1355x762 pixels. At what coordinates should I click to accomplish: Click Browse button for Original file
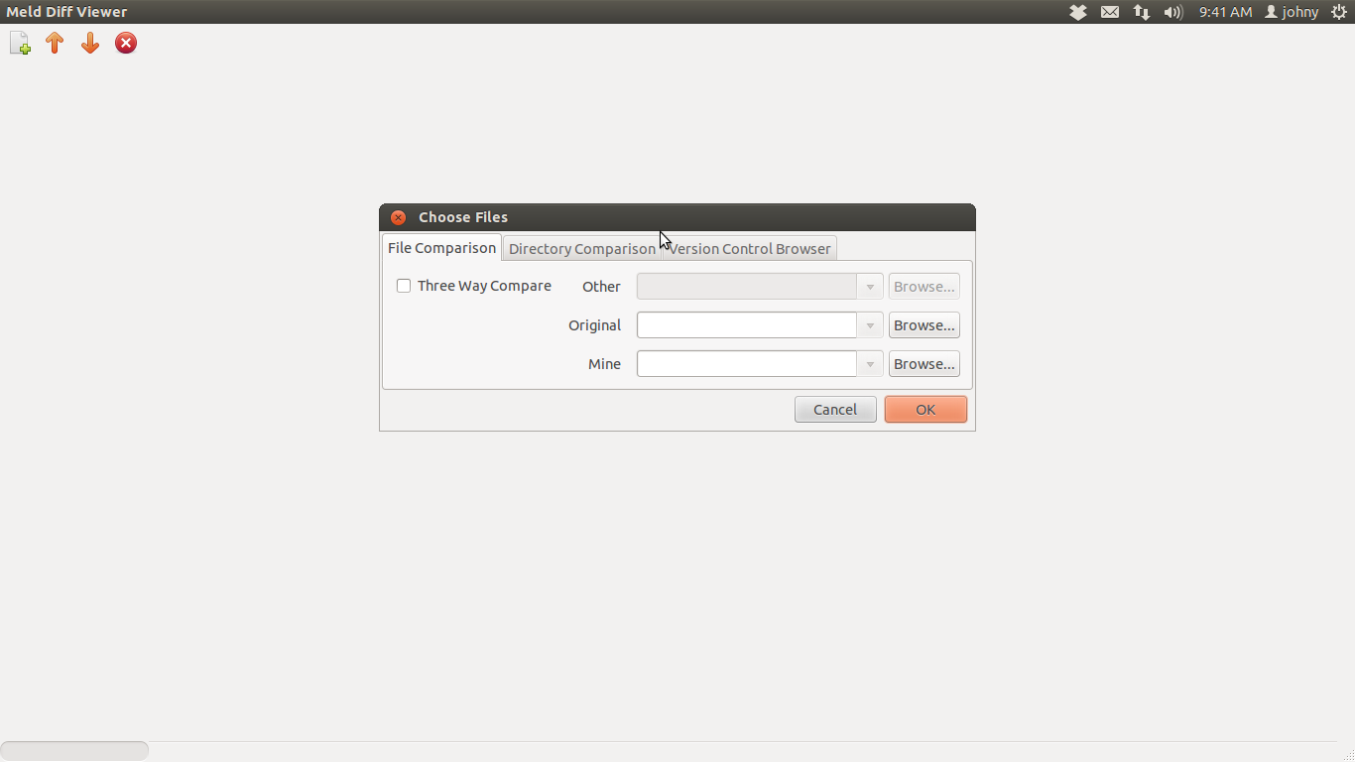point(924,325)
